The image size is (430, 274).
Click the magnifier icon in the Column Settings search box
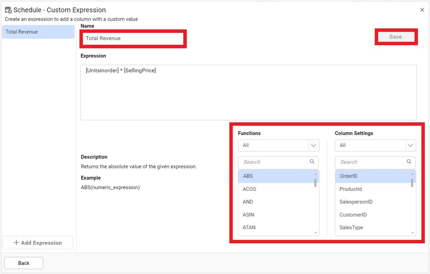[409, 162]
